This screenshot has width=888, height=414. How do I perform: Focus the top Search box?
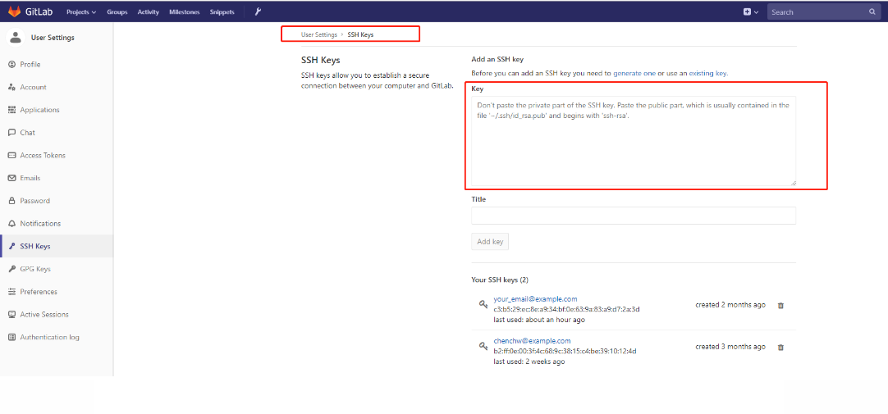(824, 11)
